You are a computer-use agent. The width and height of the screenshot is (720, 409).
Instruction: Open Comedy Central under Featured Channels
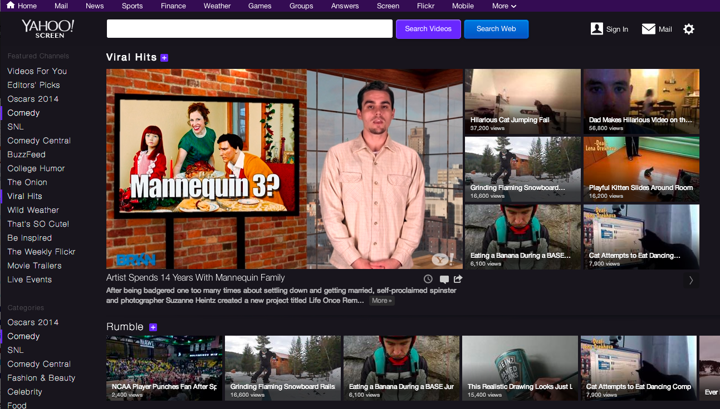39,141
